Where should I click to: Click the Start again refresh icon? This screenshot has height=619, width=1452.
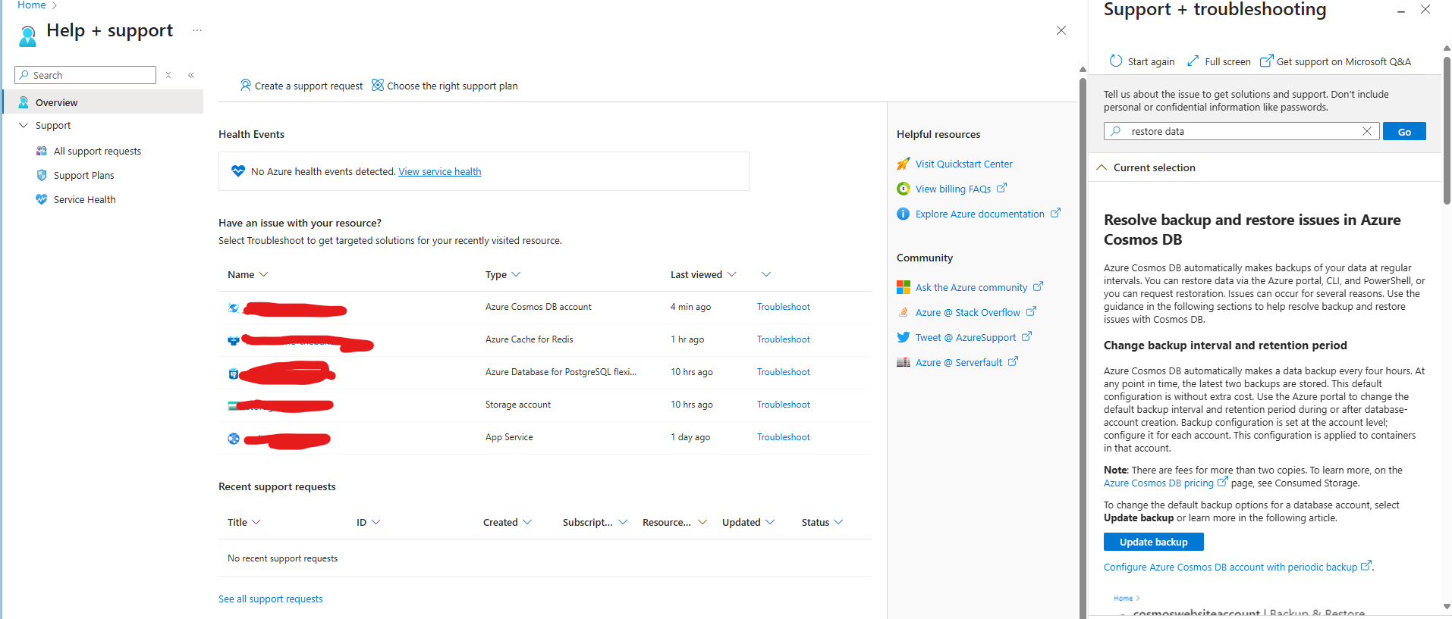(1115, 61)
